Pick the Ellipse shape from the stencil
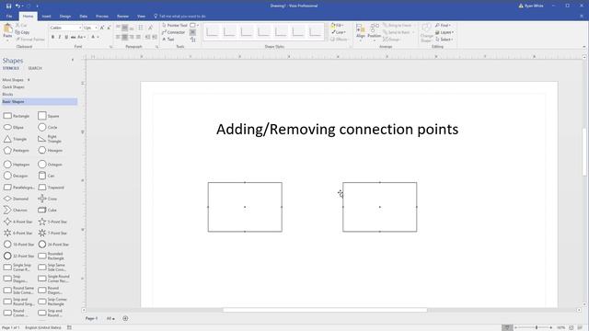589x331 pixels. (14, 127)
